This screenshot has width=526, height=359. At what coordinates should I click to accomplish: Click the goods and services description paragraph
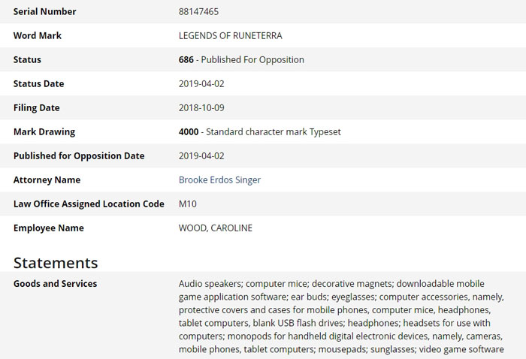(x=341, y=316)
